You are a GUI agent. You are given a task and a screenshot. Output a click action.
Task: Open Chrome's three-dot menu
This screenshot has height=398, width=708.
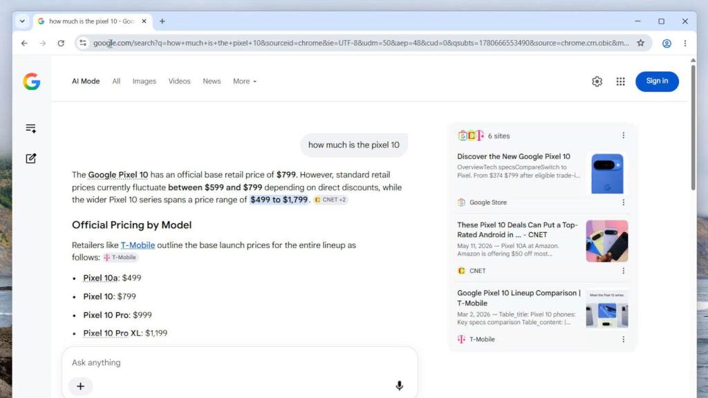pyautogui.click(x=685, y=44)
